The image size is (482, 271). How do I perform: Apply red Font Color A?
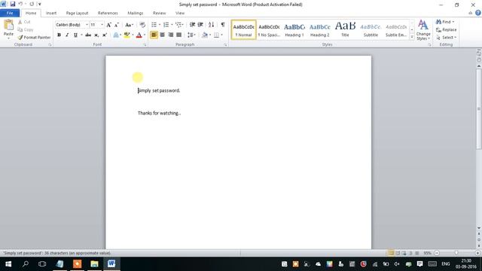(x=139, y=35)
